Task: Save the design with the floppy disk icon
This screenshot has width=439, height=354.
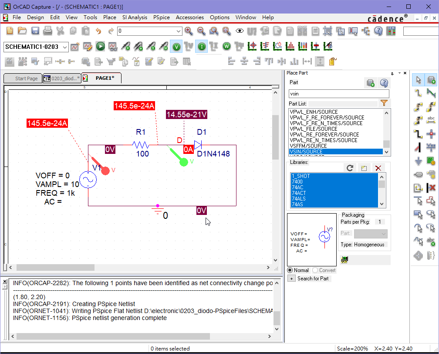Action: click(x=35, y=31)
